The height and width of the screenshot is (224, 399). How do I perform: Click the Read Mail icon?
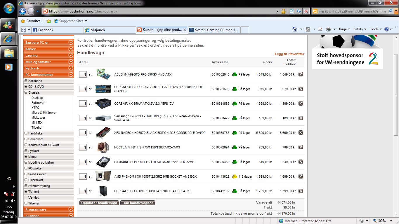320,29
